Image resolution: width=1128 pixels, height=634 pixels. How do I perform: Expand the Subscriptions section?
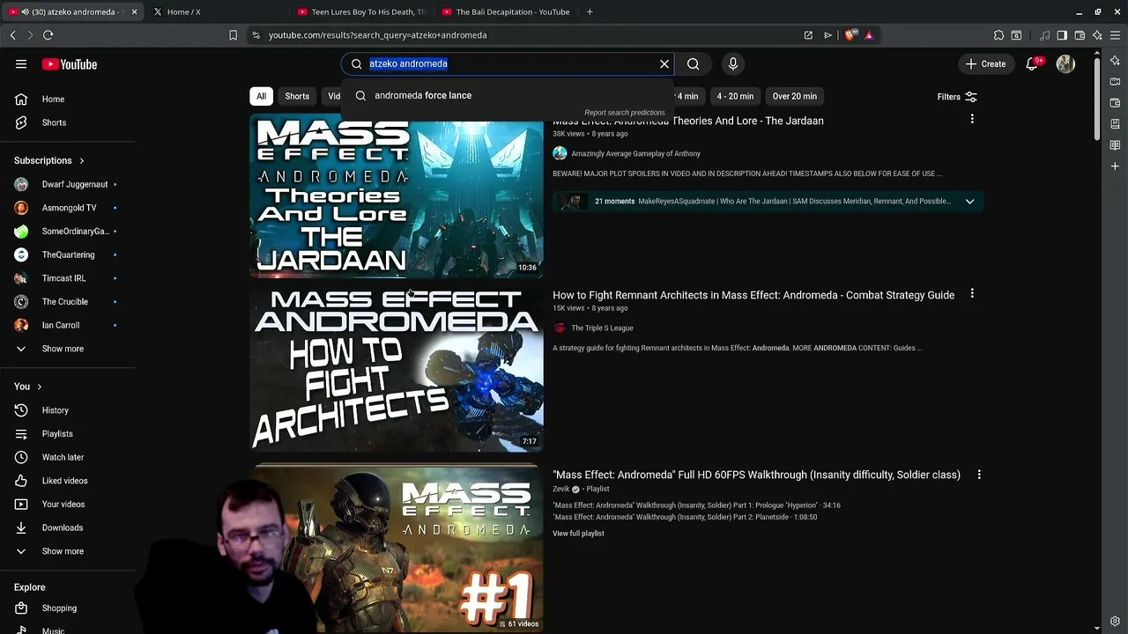click(49, 160)
